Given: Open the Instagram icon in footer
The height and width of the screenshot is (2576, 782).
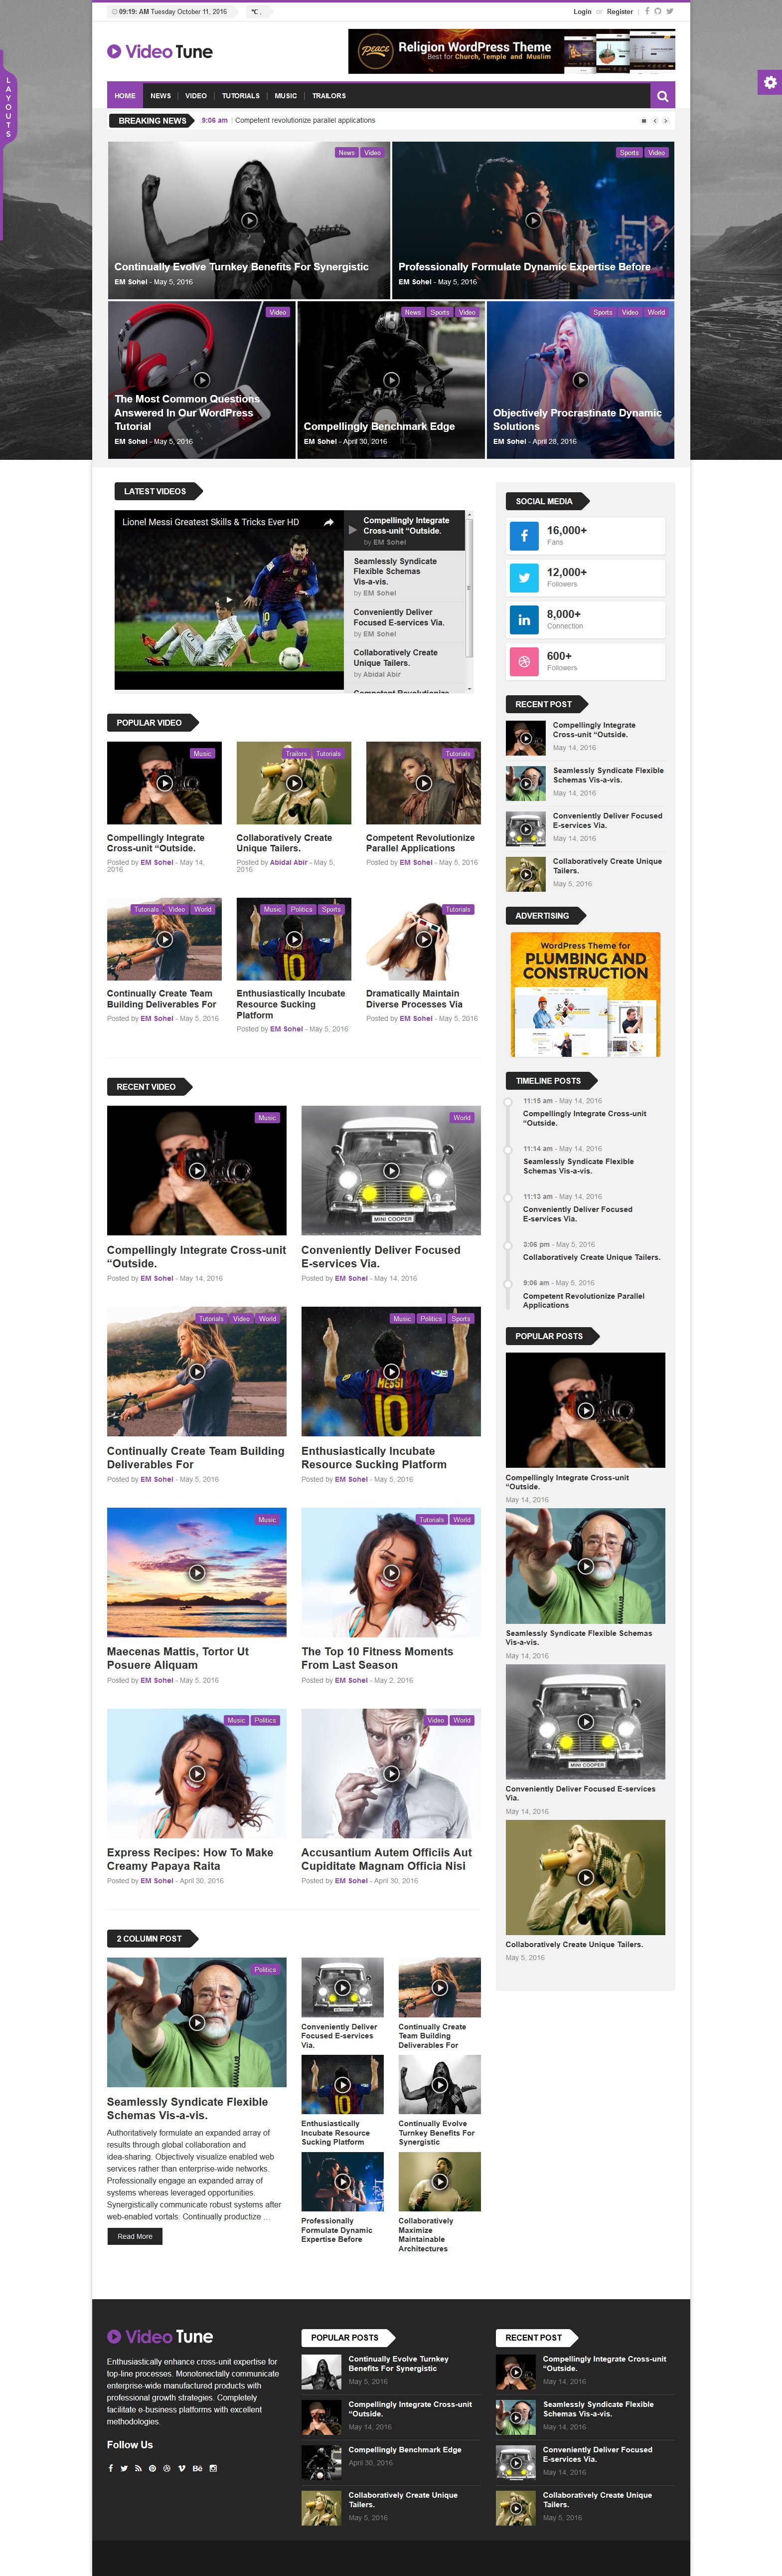Looking at the screenshot, I should [213, 2468].
